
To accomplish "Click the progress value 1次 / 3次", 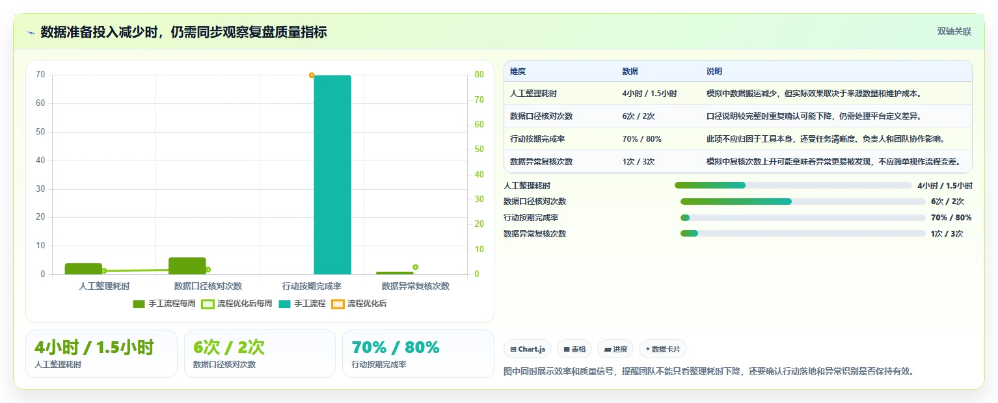I will click(x=947, y=234).
